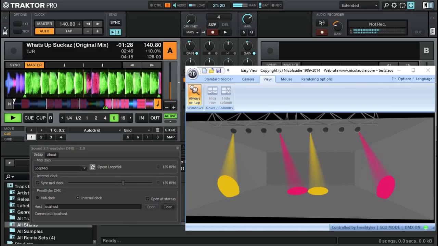Click TAP tempo button
This screenshot has height=246, width=438.
tap(69, 31)
